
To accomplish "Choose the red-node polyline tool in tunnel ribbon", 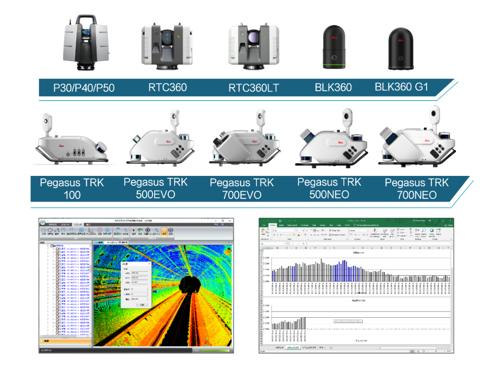I will (x=57, y=230).
